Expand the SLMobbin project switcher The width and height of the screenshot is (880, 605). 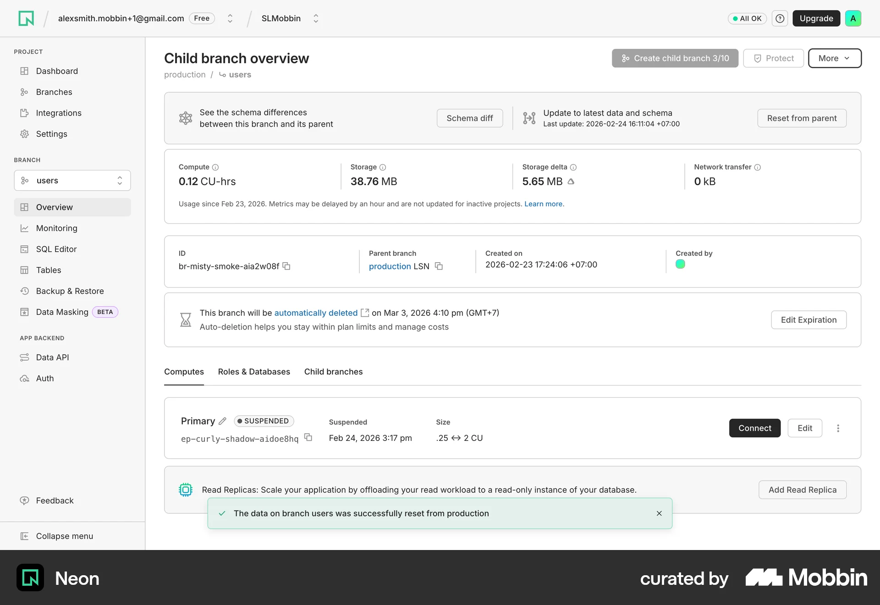point(316,18)
